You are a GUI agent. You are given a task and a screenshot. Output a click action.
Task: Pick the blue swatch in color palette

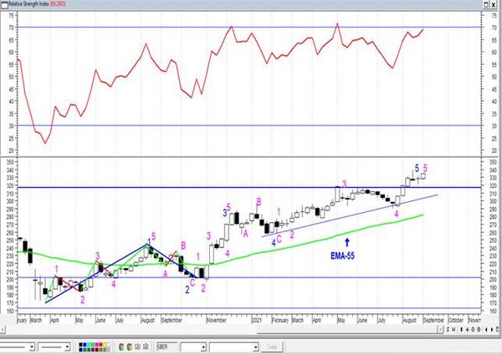85,345
